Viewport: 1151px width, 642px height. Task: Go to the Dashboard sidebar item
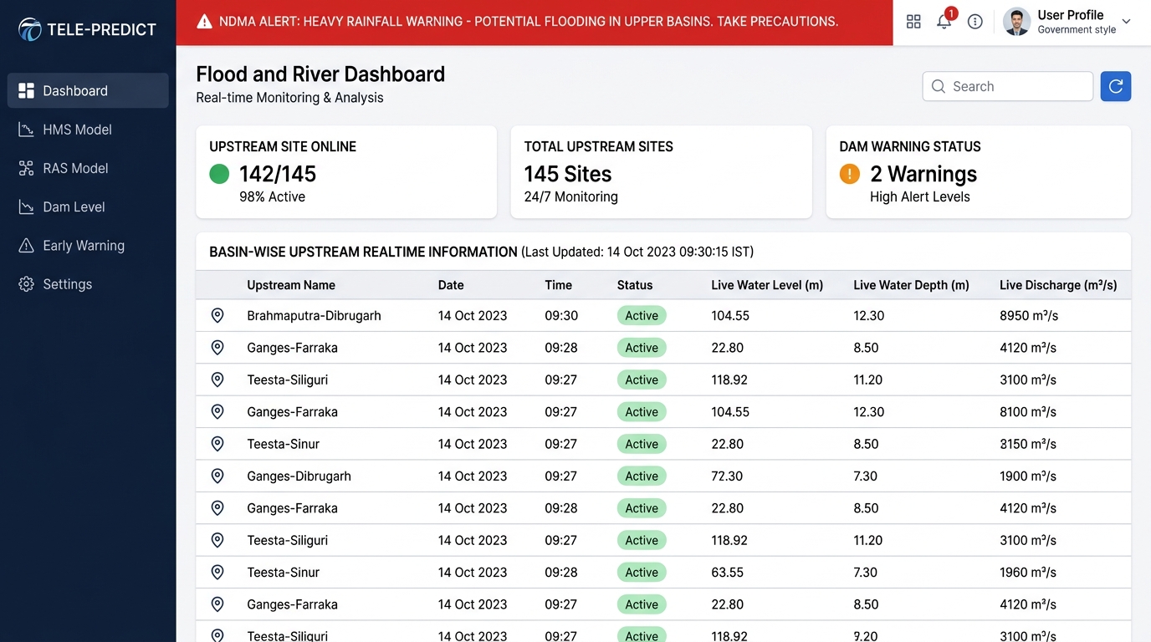pyautogui.click(x=88, y=91)
